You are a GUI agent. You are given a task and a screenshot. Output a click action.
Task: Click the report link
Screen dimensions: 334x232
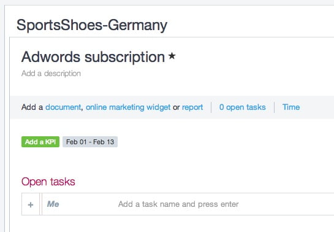(192, 107)
